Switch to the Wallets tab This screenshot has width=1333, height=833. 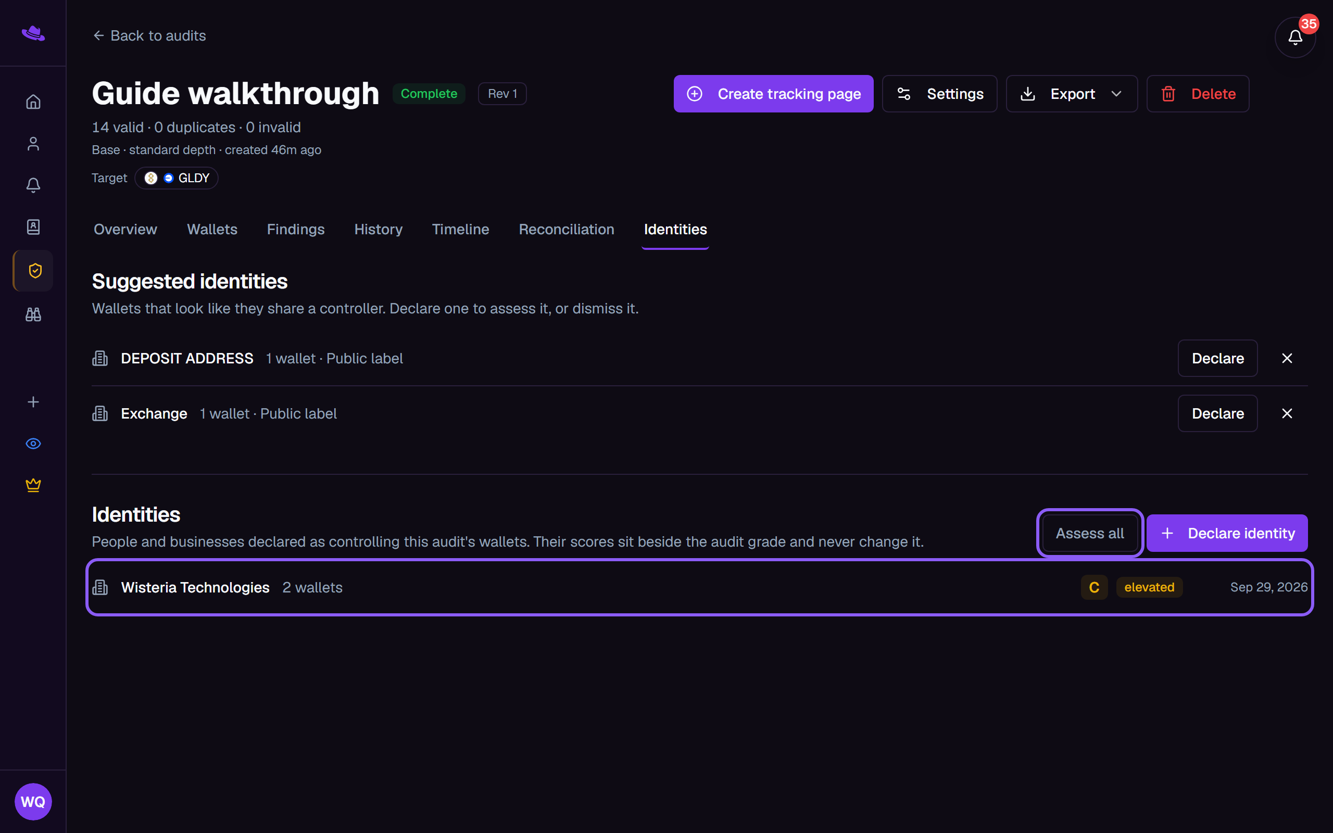pyautogui.click(x=212, y=229)
